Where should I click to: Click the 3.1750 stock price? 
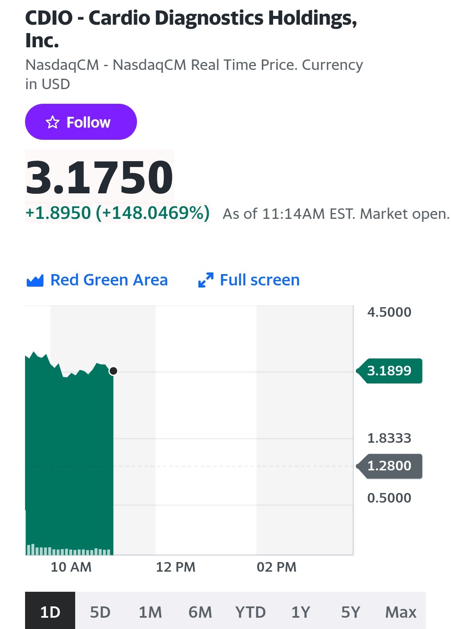click(99, 177)
